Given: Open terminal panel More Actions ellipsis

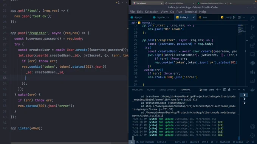Looking at the screenshot, I should (234, 90).
